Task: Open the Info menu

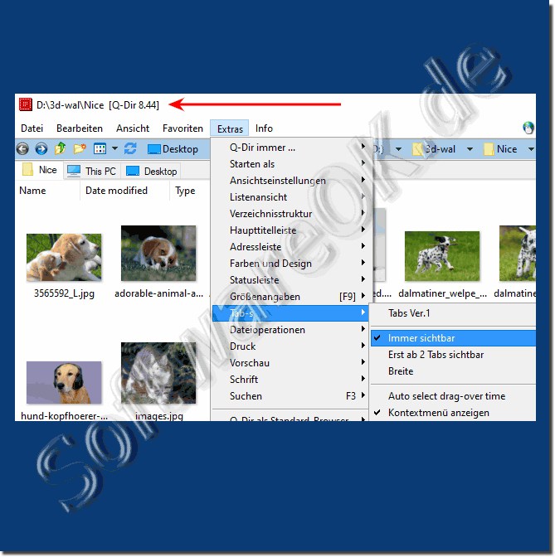Action: click(264, 128)
